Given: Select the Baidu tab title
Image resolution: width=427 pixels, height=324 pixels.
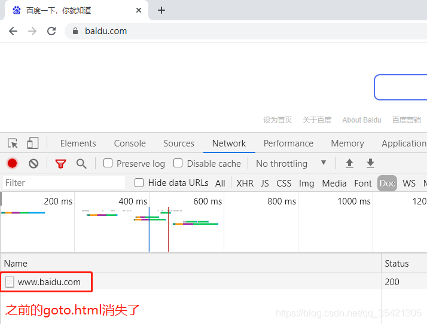Looking at the screenshot, I should click(59, 10).
